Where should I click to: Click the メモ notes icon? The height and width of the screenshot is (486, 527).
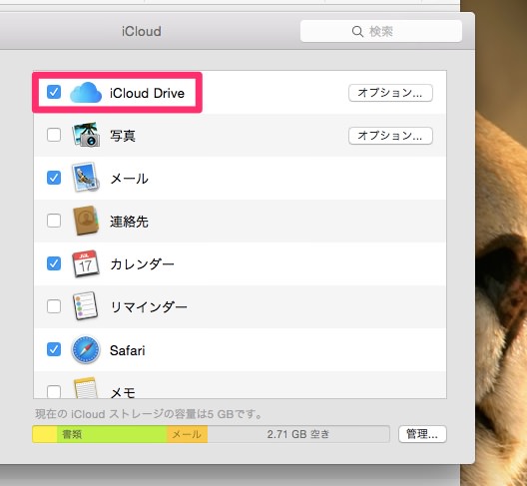pyautogui.click(x=86, y=388)
